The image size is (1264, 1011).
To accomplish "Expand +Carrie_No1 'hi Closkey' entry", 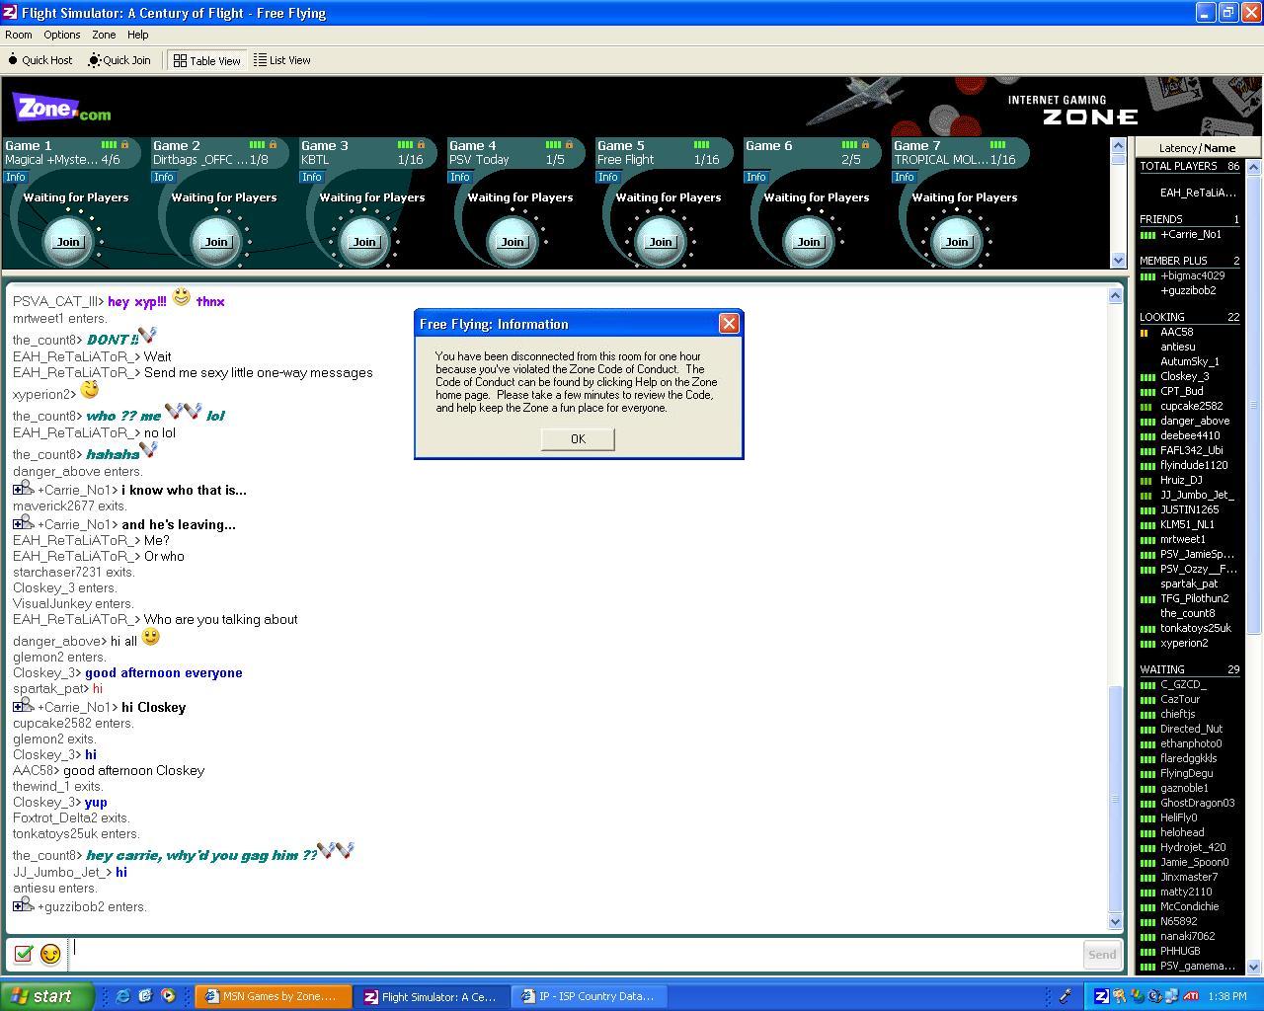I will click(18, 707).
